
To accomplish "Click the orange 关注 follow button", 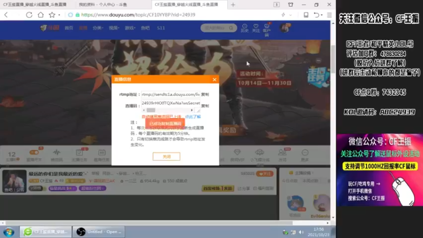I will pos(265,174).
